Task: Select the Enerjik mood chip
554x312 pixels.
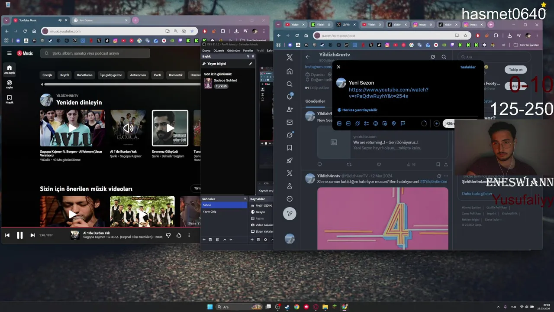Action: pyautogui.click(x=47, y=75)
